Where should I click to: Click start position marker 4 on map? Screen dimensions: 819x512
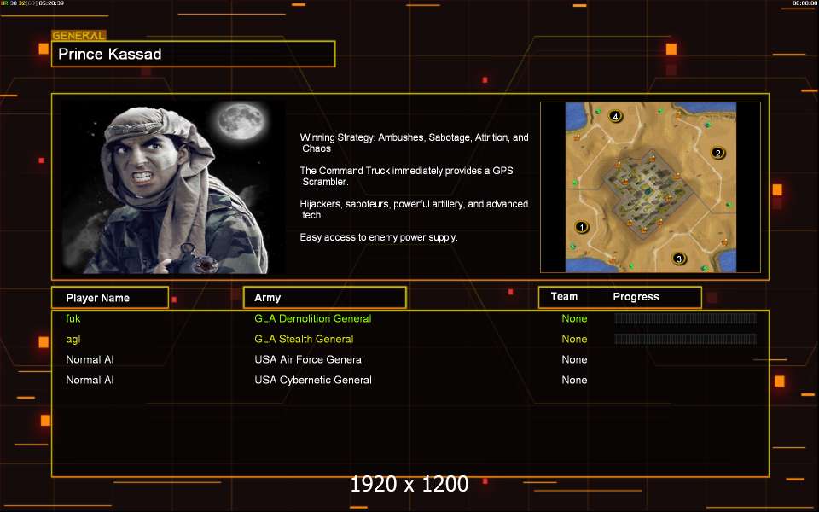point(615,117)
